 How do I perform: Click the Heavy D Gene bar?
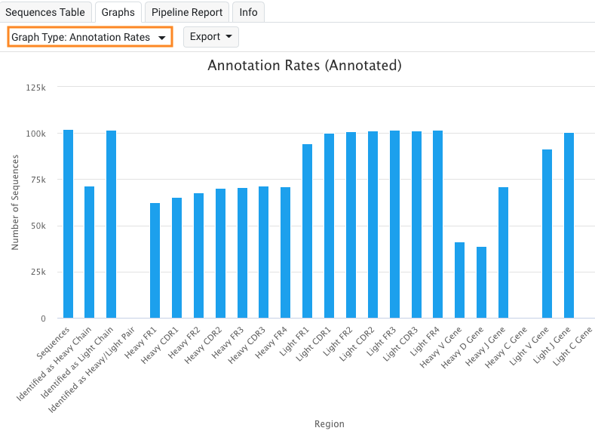(x=482, y=282)
